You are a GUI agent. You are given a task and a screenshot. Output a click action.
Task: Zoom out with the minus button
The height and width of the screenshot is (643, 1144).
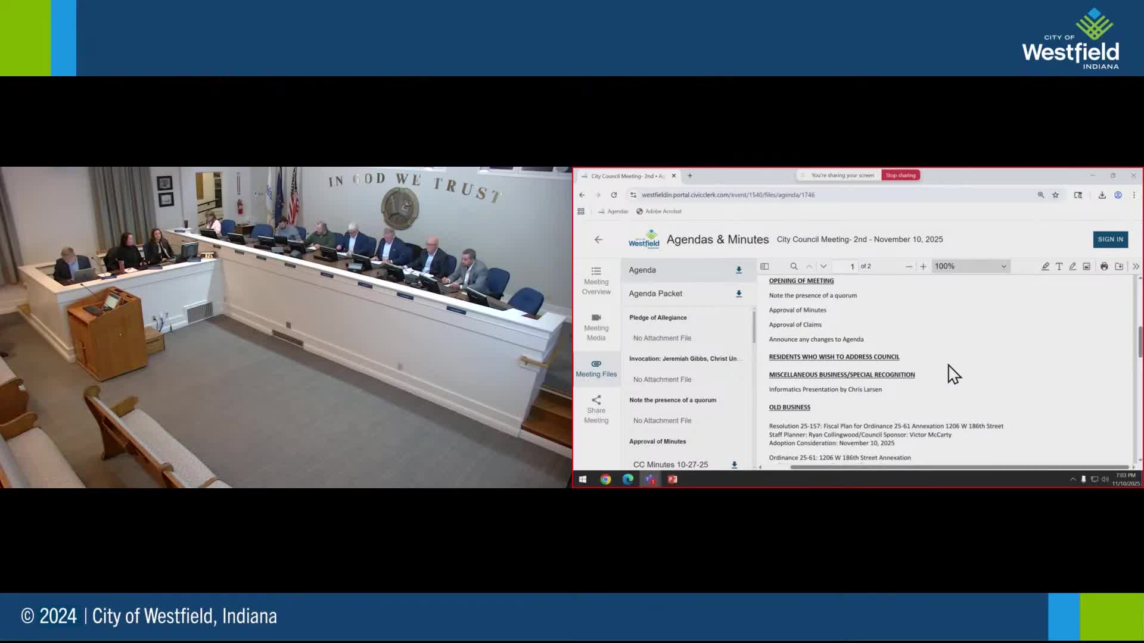coord(909,266)
